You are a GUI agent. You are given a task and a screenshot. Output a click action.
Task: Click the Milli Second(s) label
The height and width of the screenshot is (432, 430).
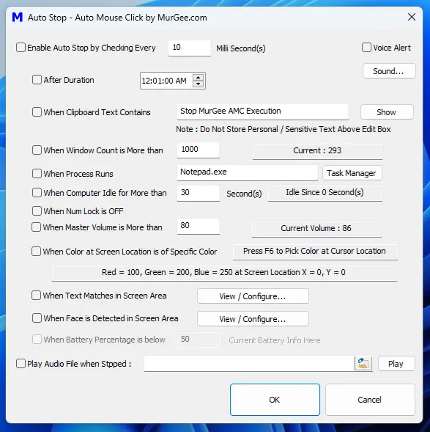coord(241,48)
